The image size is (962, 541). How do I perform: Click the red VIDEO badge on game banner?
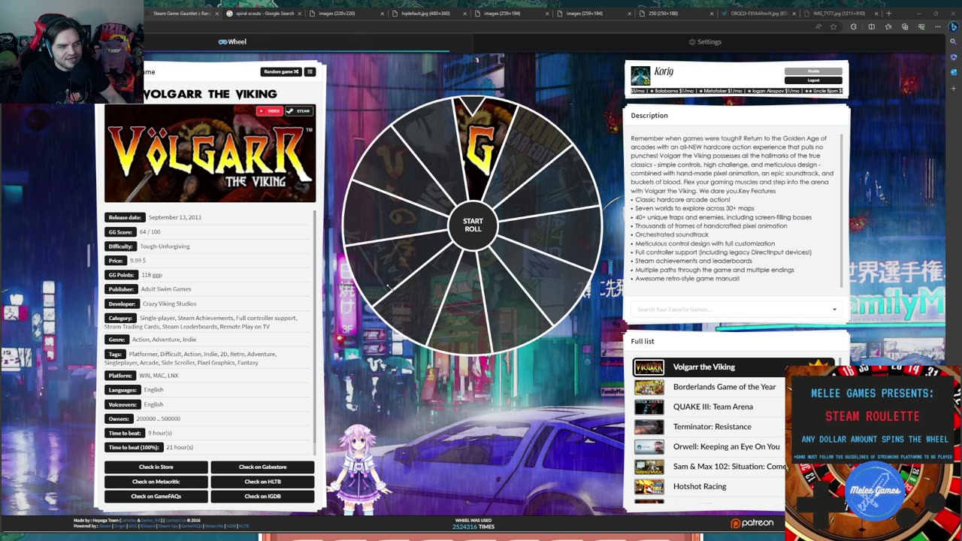click(x=269, y=111)
